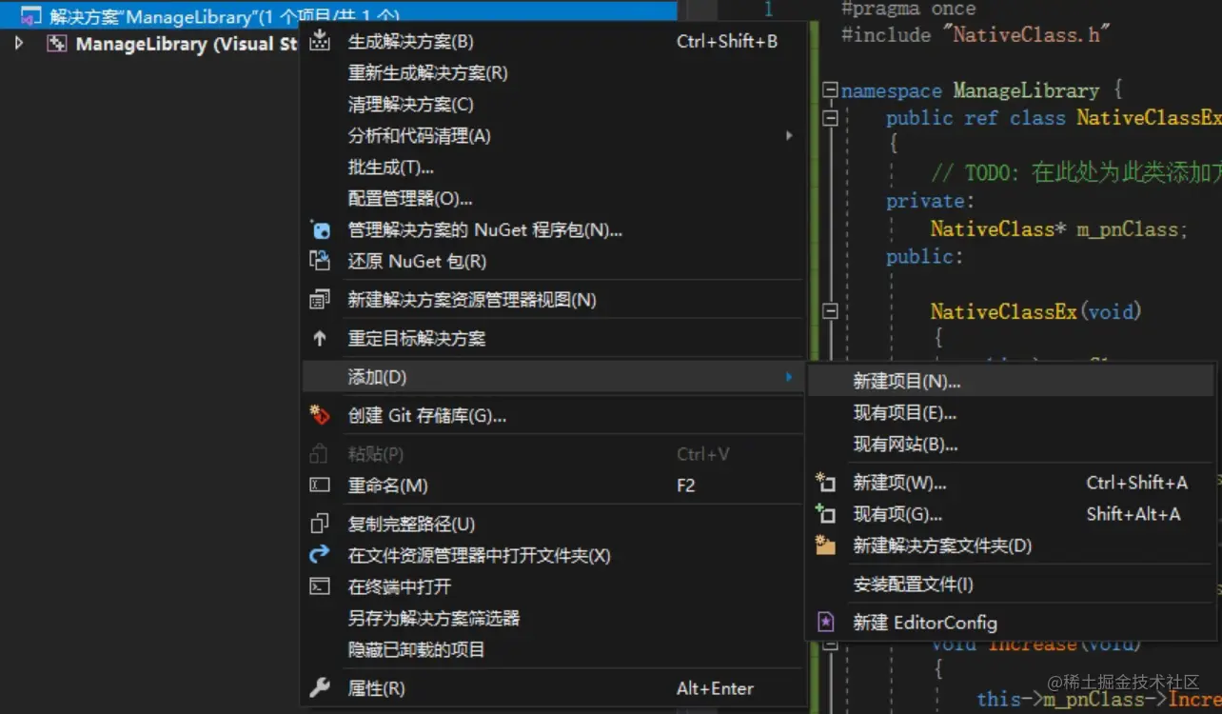Choose 新建项(W)... in the submenu

coord(1011,483)
